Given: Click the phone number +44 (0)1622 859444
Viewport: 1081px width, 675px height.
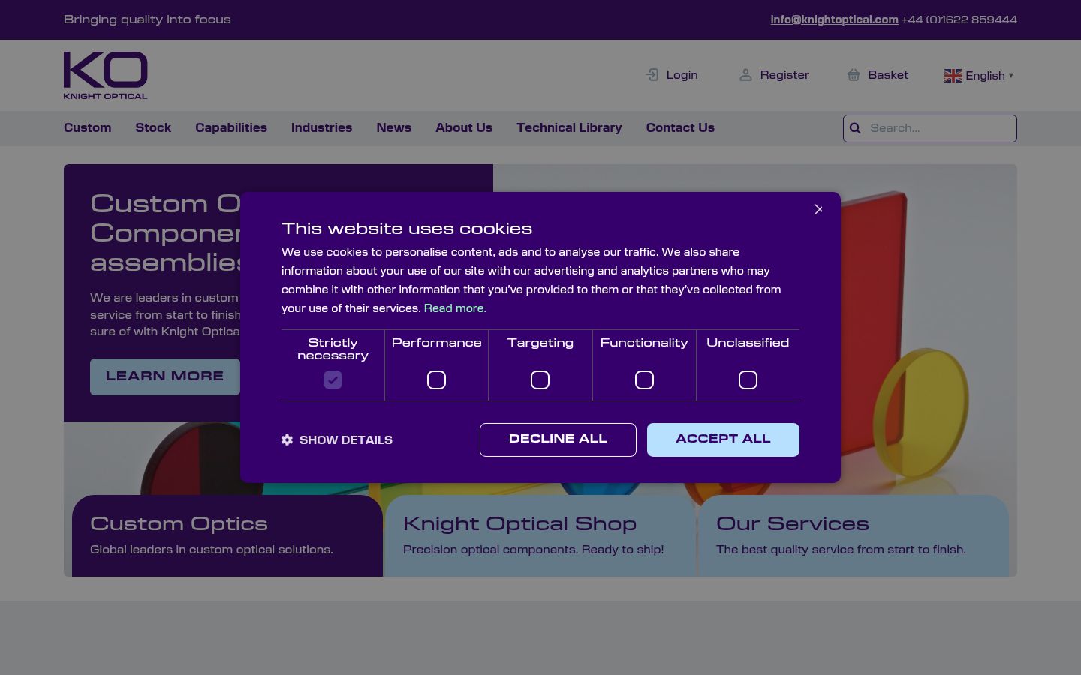Looking at the screenshot, I should 959,19.
